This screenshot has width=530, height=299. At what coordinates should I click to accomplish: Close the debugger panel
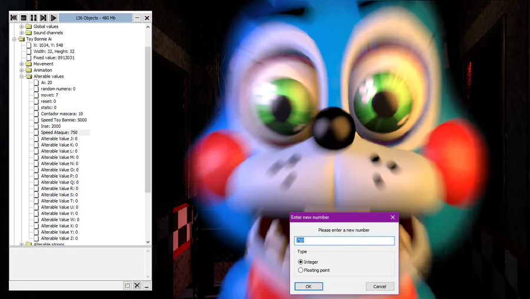coord(147,18)
